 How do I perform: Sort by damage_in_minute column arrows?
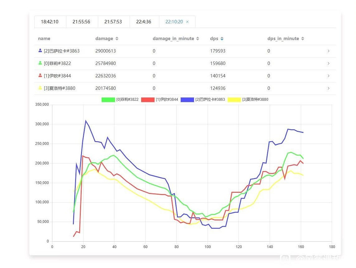pos(197,39)
